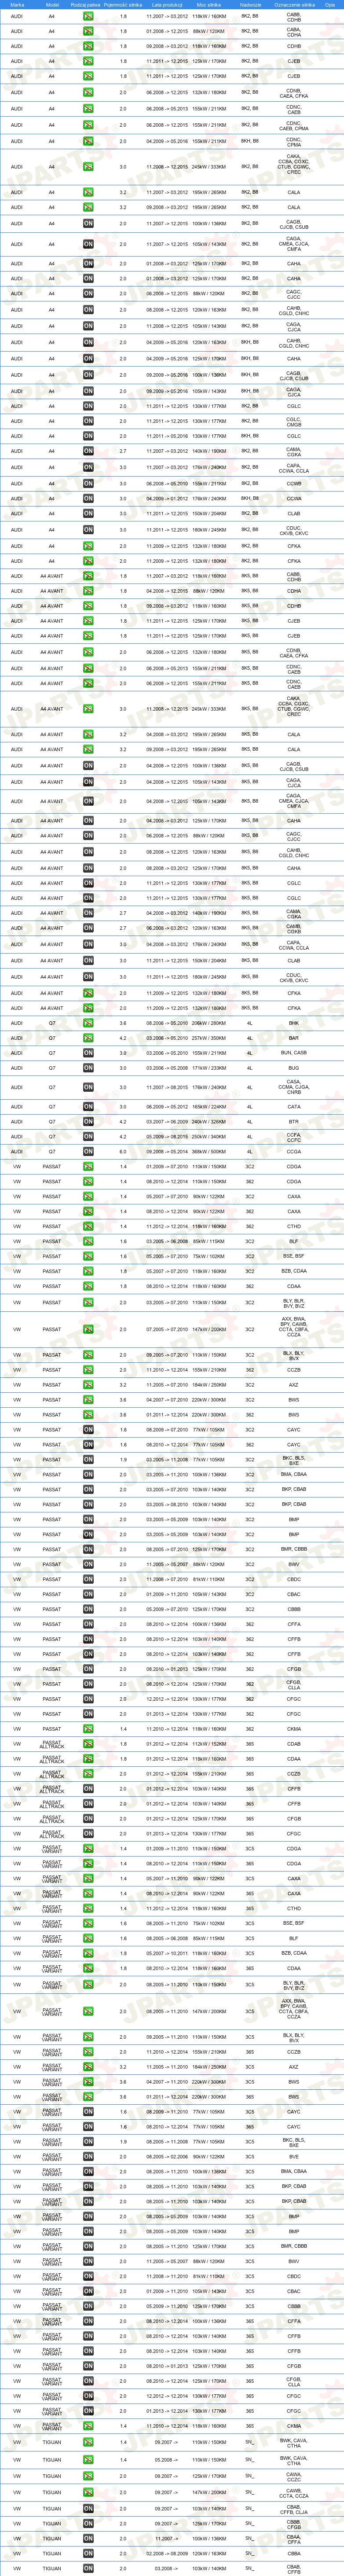Screen dimensions: 344x2576
Task: Click the Nadwozie column header
Action: [x=250, y=4]
